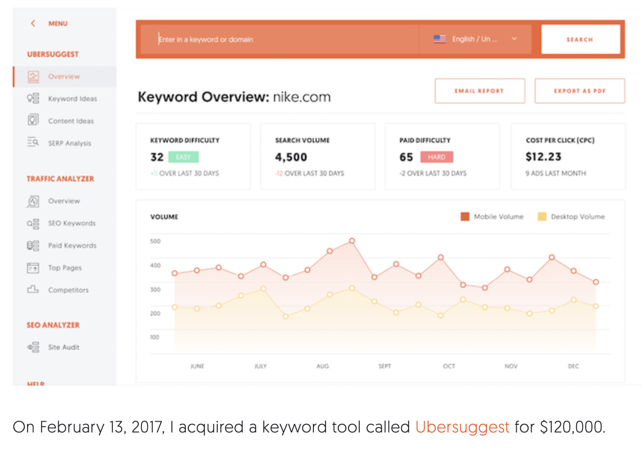
Task: Click EMAIL REPORT button
Action: tap(480, 91)
